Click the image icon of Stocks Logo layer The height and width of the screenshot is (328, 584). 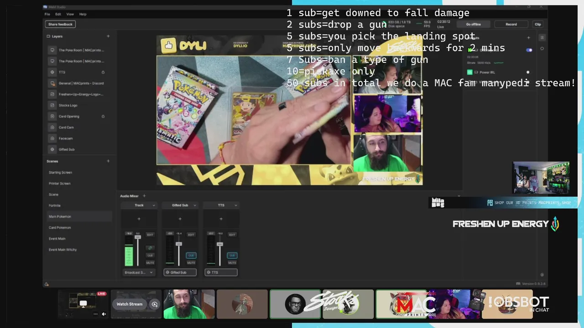coord(52,105)
